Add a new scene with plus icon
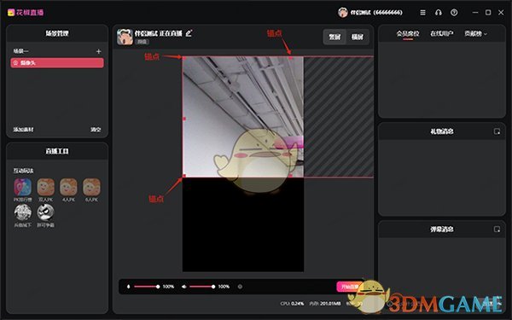The height and width of the screenshot is (320, 512). [99, 51]
